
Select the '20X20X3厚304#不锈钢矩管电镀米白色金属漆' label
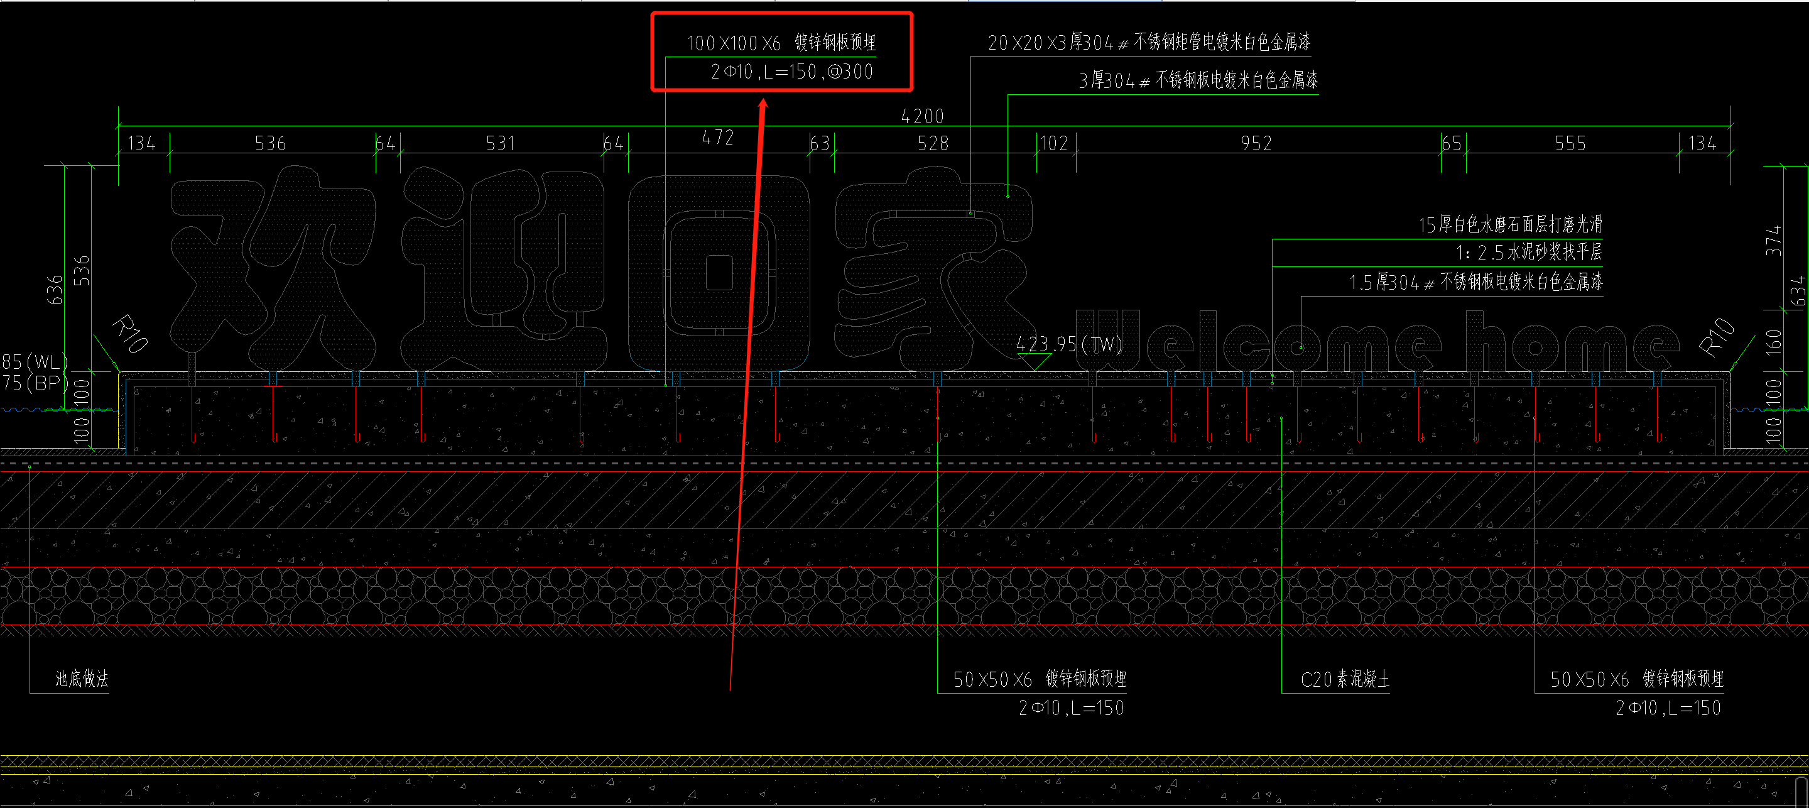(x=1149, y=43)
